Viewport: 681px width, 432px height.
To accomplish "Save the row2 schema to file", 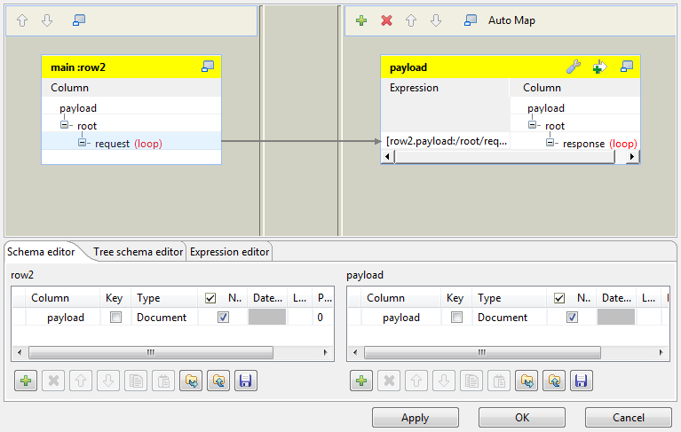I will 246,381.
